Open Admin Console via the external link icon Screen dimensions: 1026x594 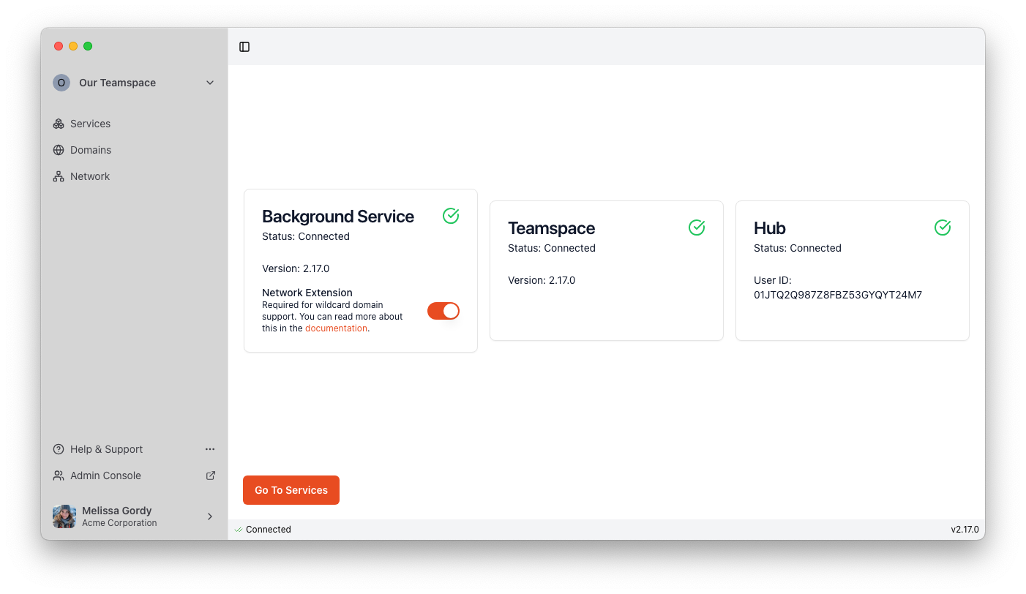click(x=210, y=475)
